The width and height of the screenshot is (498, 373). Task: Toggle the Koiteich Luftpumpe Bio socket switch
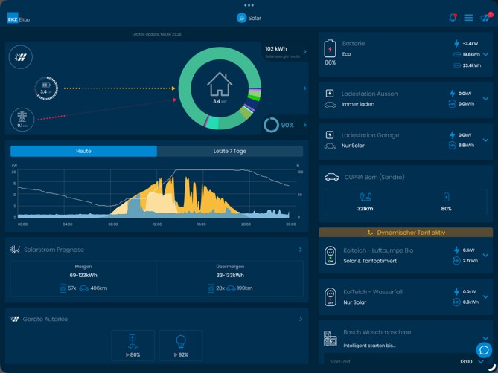coord(331,256)
